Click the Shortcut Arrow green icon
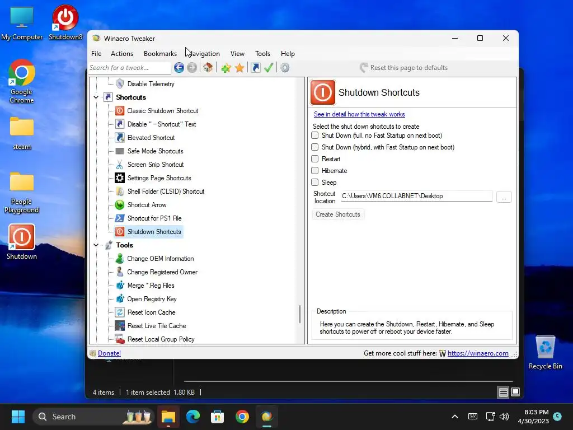 tap(120, 205)
